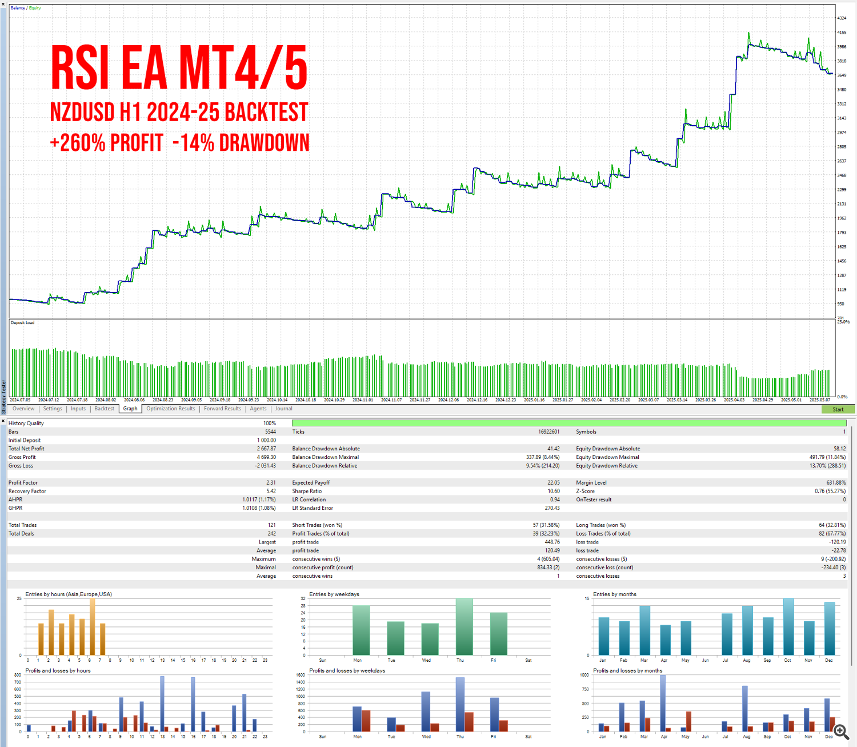This screenshot has width=857, height=747.
Task: Open the Overview tab
Action: point(23,409)
